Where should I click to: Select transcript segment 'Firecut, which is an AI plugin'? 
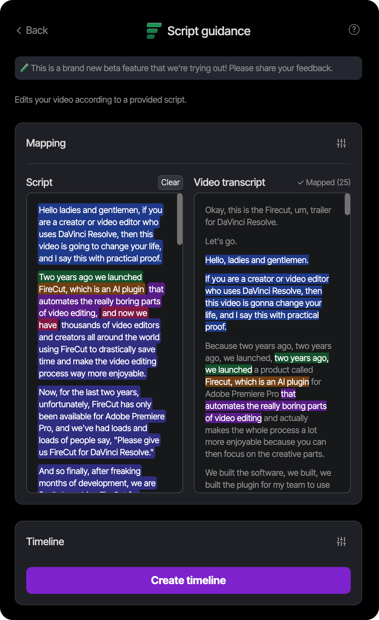point(257,382)
